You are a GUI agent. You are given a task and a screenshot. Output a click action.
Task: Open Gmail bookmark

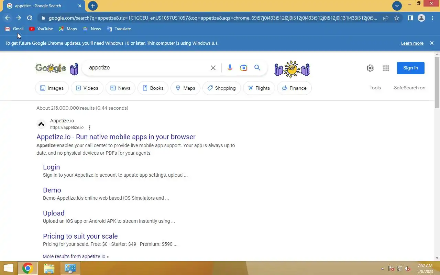tap(14, 29)
